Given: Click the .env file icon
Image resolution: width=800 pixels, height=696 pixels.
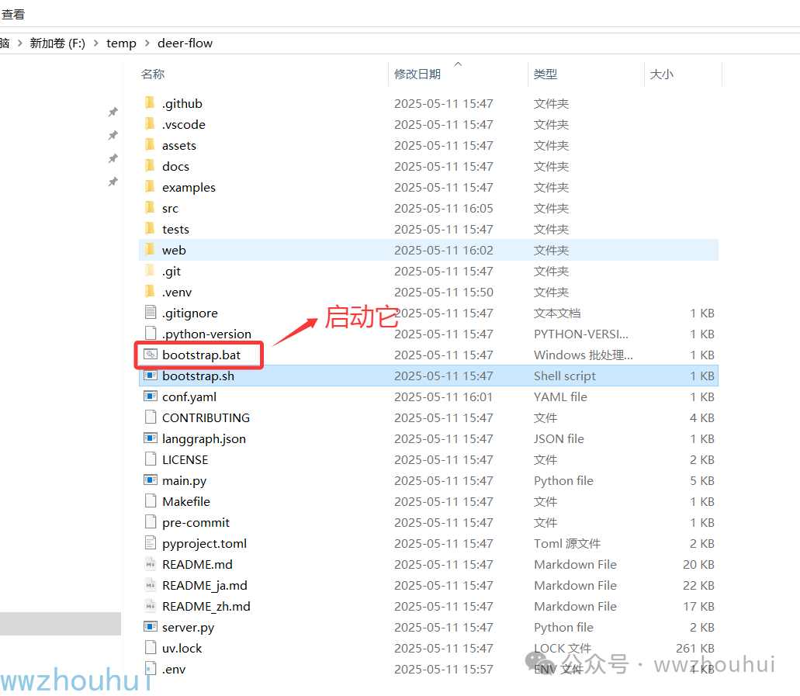Looking at the screenshot, I should [151, 668].
